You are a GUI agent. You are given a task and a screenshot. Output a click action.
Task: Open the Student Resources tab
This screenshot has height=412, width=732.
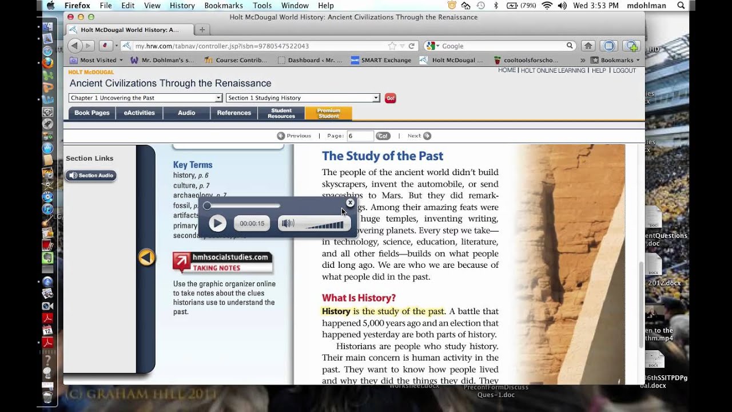(x=281, y=113)
